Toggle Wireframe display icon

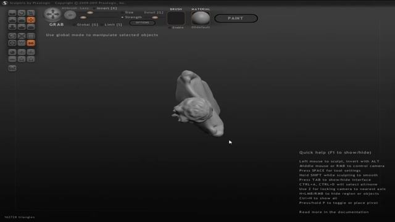pos(22,43)
